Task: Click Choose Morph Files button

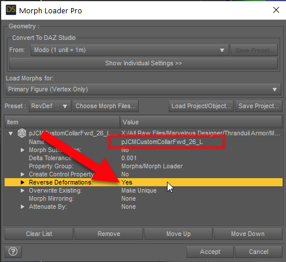Action: (106, 106)
